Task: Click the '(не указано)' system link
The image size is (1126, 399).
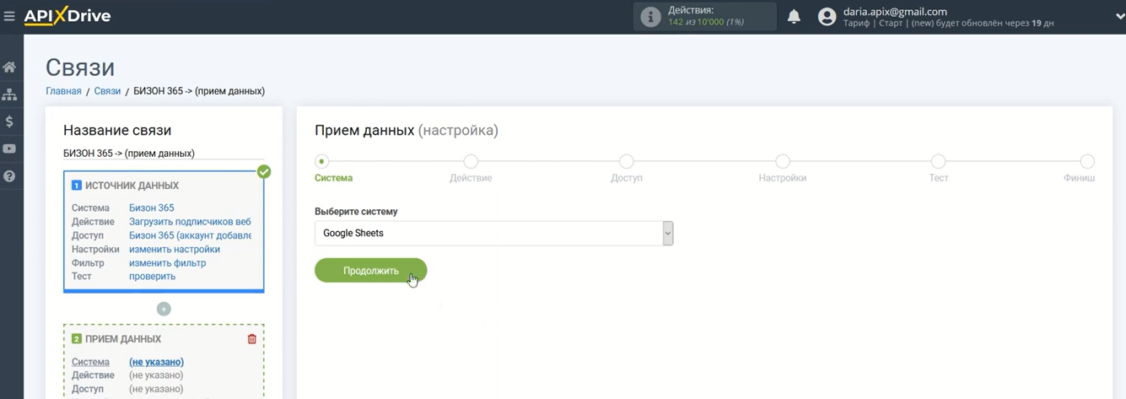Action: click(x=156, y=362)
